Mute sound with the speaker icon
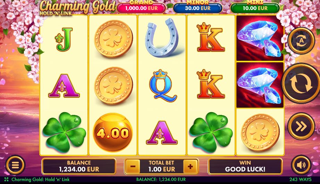The height and width of the screenshot is (184, 320). coord(301,165)
